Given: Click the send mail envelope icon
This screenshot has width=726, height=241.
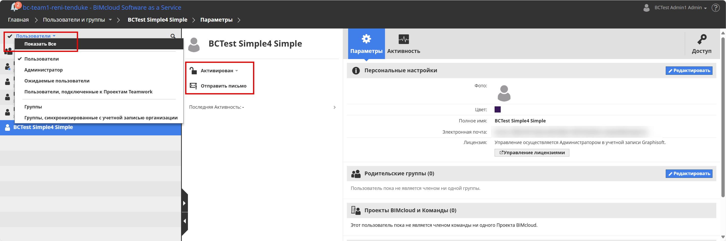Looking at the screenshot, I should coord(193,86).
